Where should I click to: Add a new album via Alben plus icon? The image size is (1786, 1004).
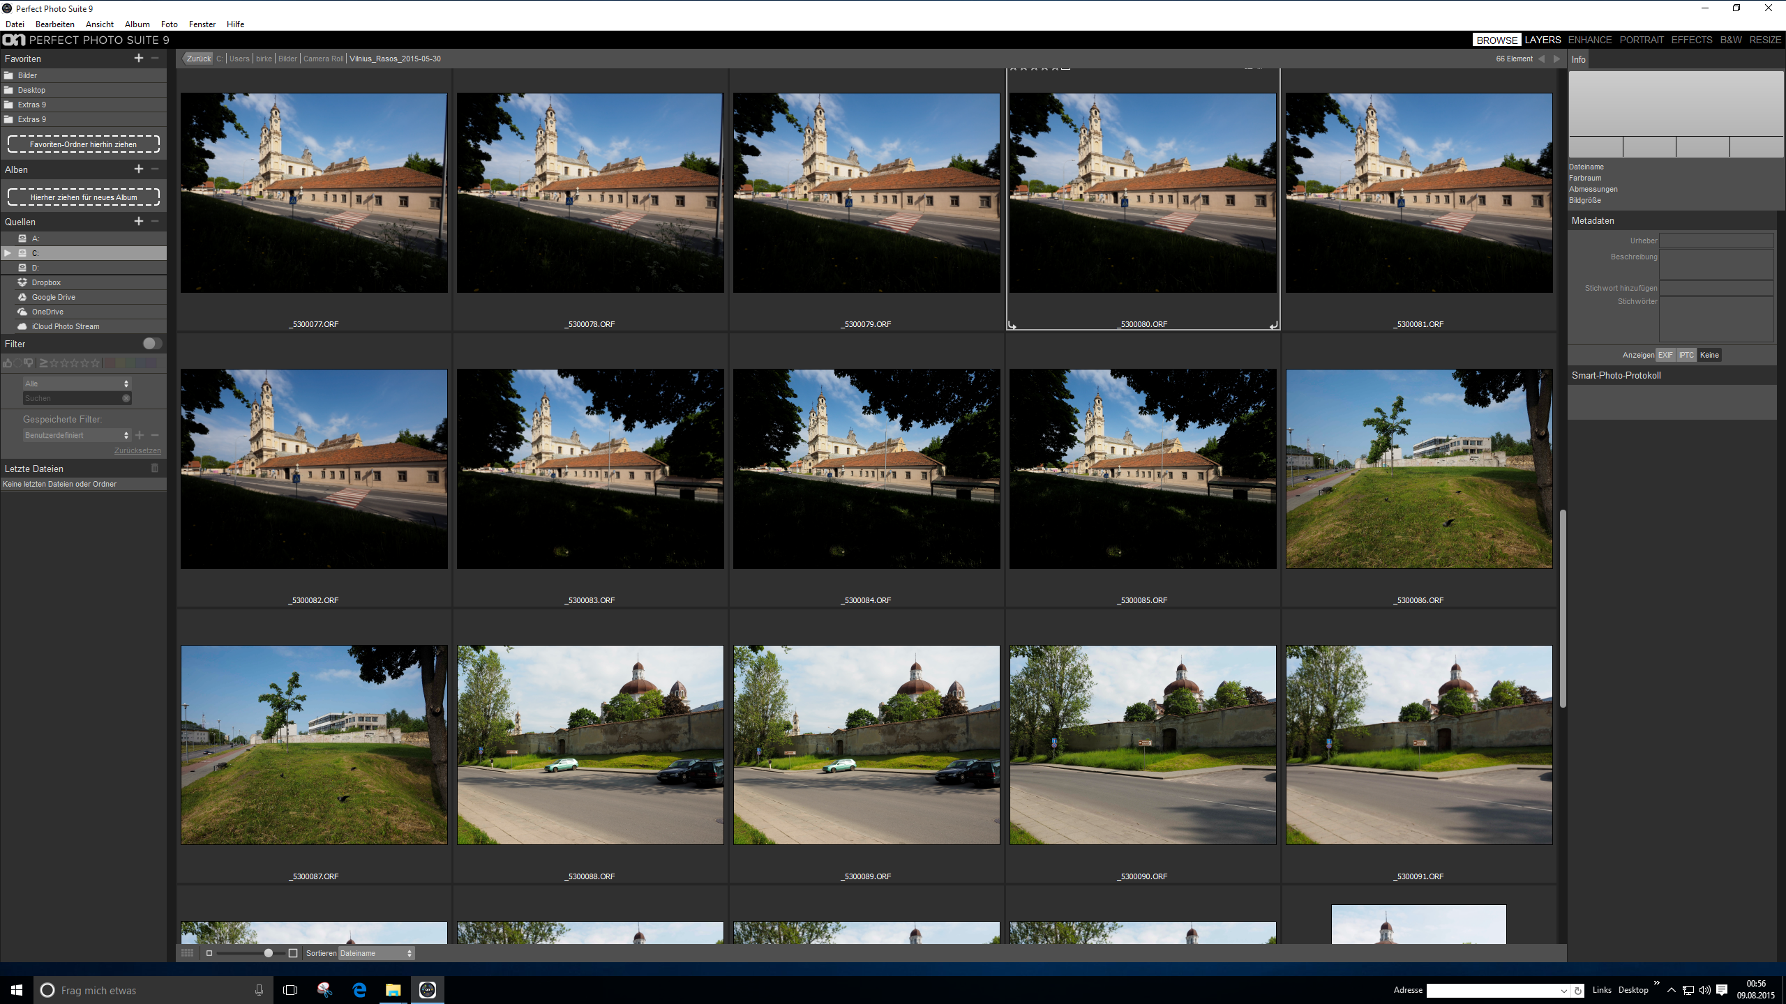pyautogui.click(x=139, y=169)
